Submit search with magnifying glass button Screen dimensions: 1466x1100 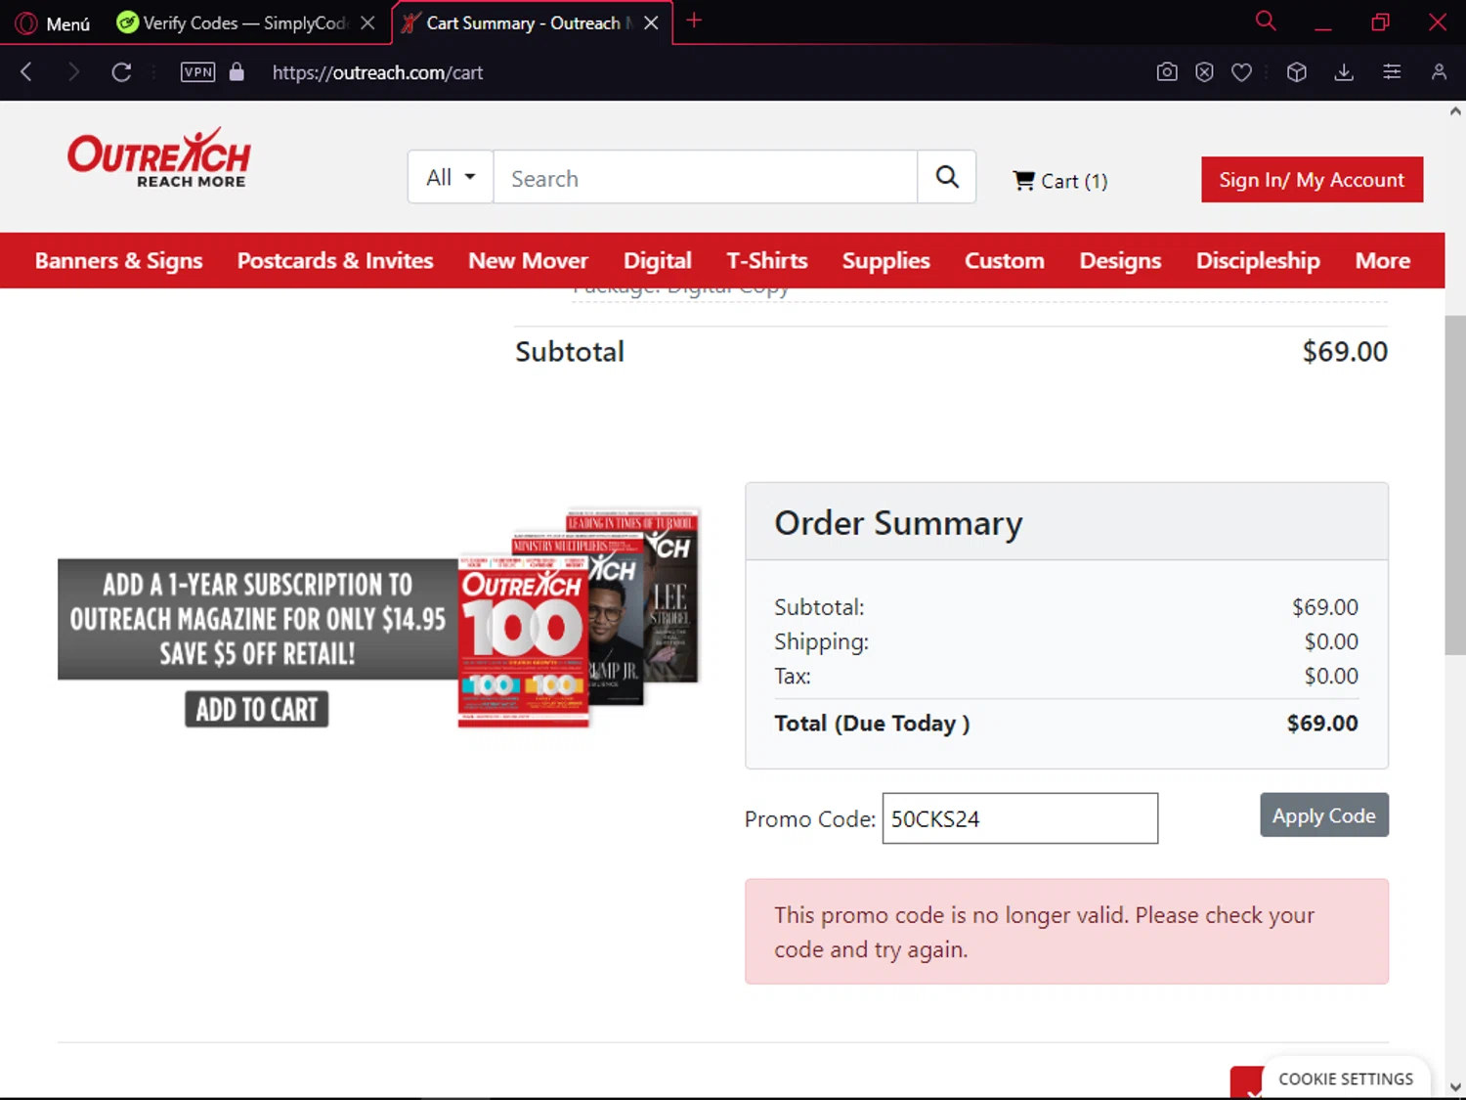click(x=947, y=177)
